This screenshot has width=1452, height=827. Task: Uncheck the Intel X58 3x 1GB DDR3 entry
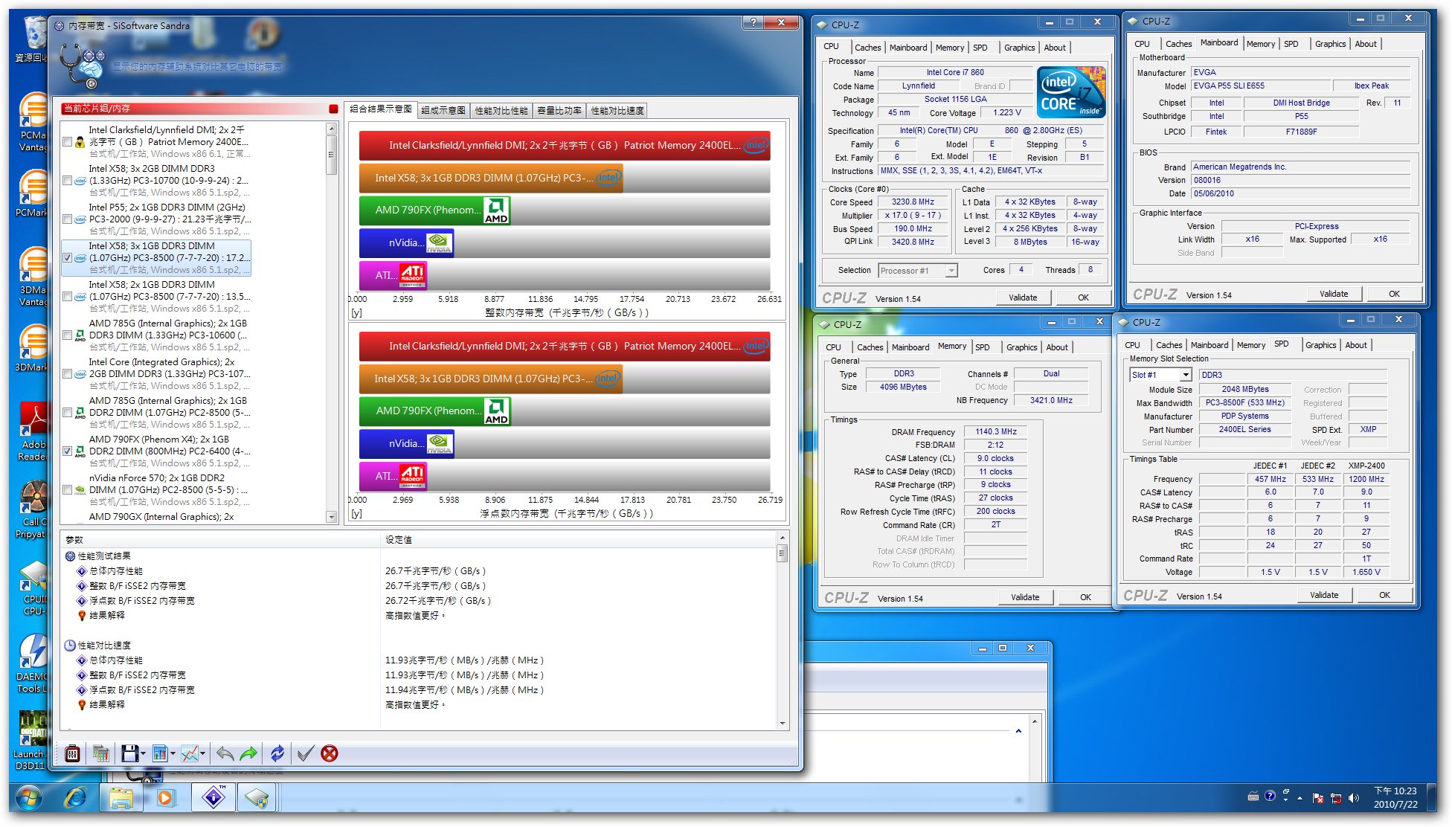pos(68,258)
